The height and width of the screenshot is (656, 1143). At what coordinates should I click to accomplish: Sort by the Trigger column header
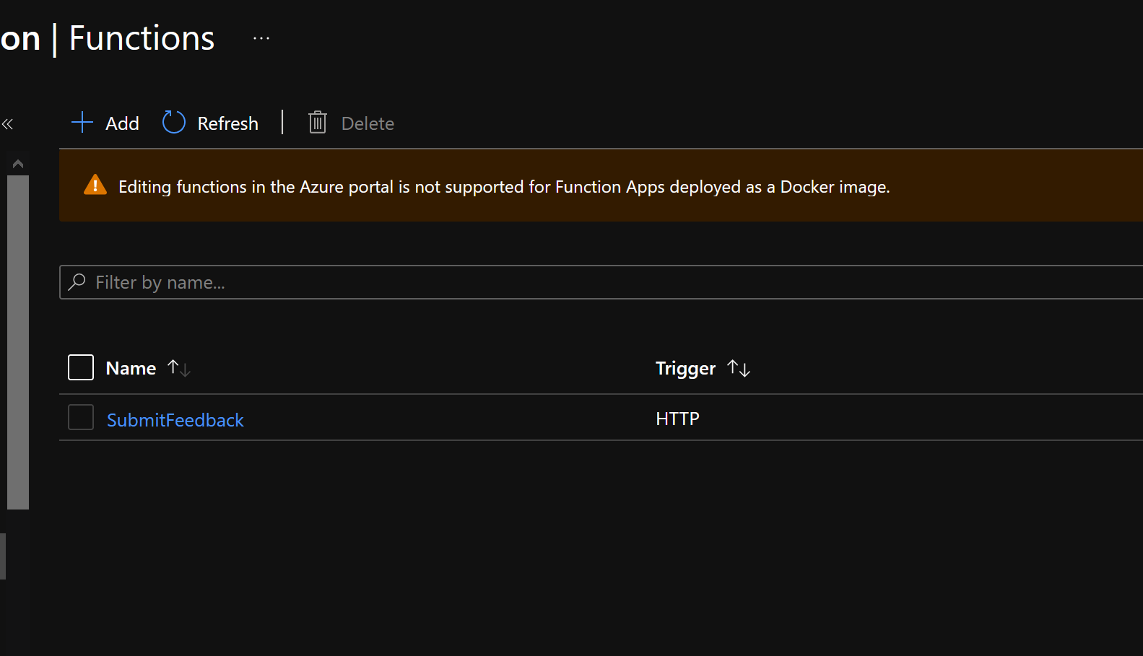point(685,368)
